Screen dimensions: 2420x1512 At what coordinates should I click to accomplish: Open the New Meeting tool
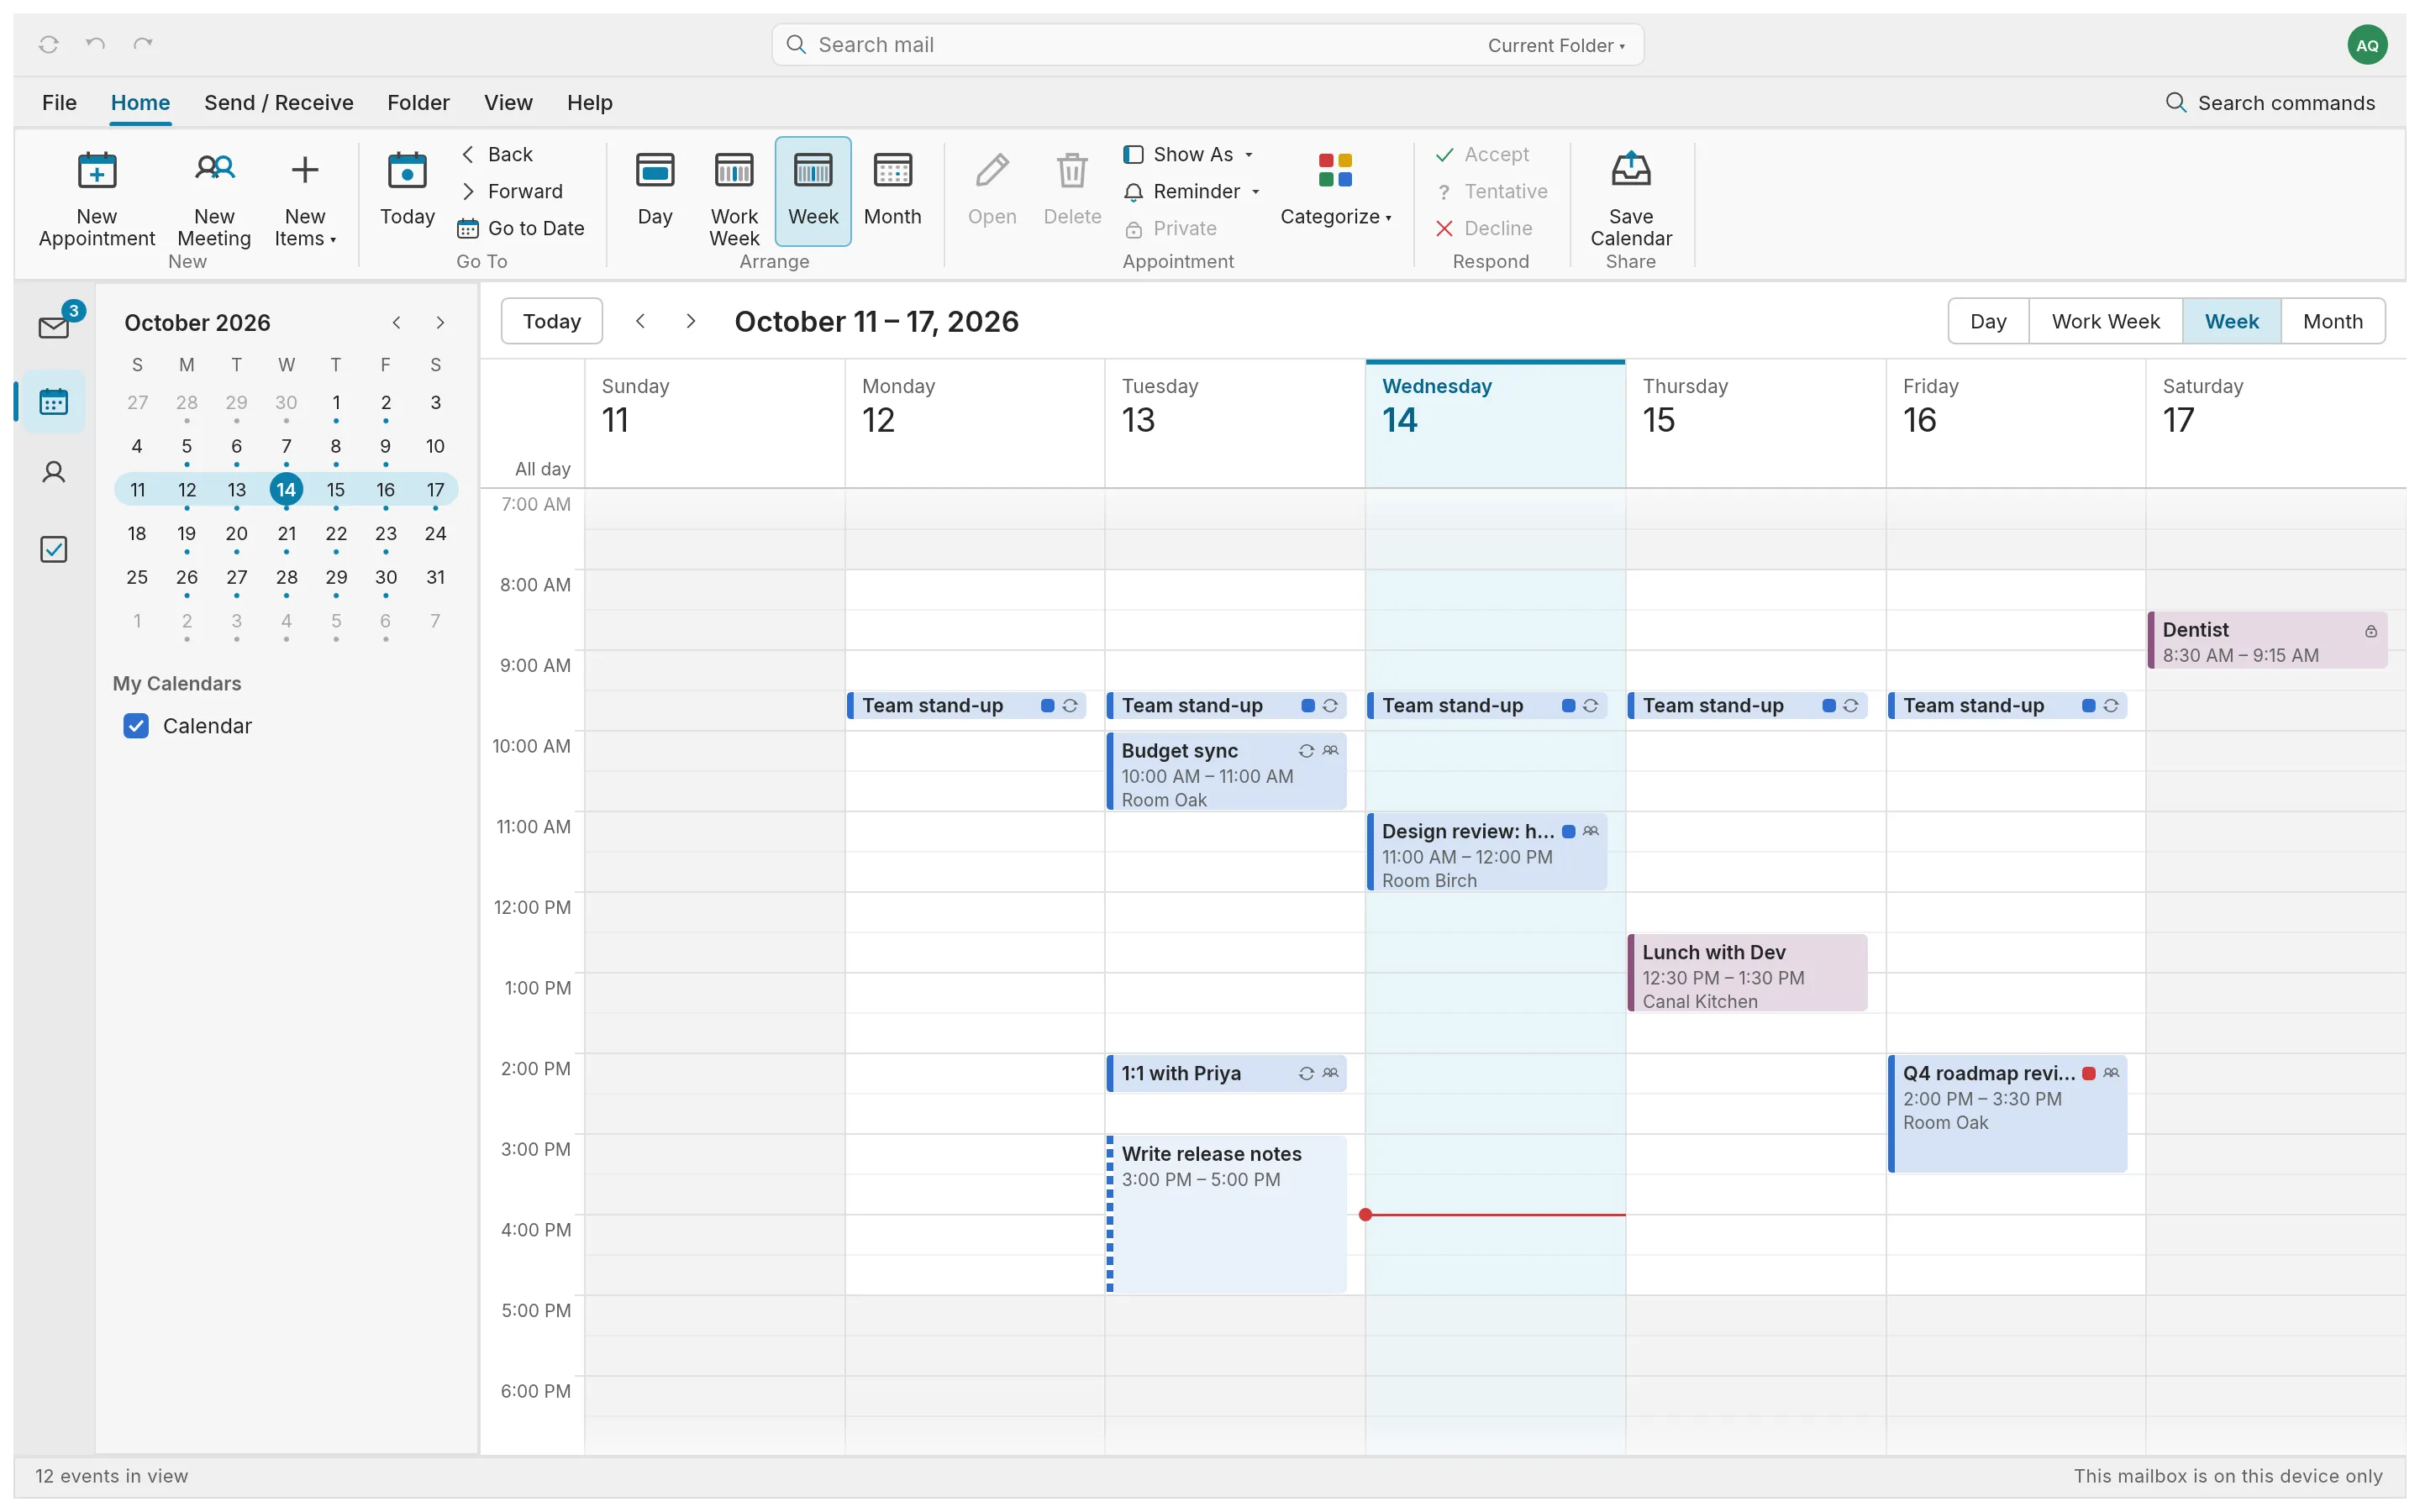(214, 198)
